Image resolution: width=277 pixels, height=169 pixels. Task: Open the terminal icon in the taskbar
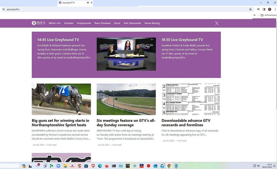click(114, 166)
